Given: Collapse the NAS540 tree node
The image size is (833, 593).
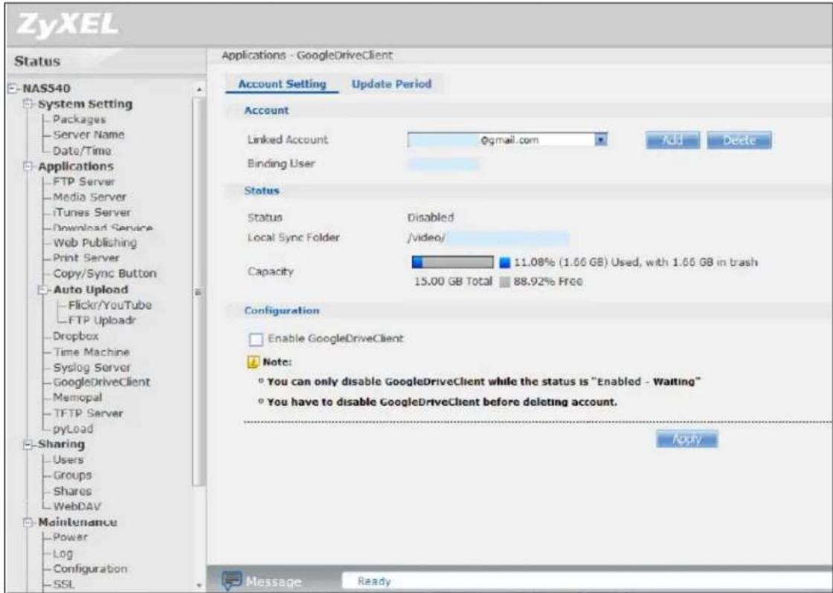Looking at the screenshot, I should [12, 88].
